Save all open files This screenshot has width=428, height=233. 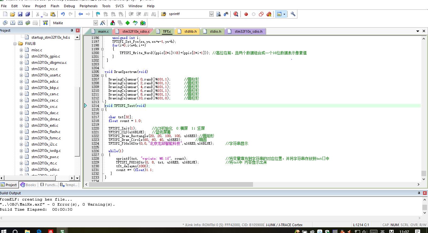[28, 14]
